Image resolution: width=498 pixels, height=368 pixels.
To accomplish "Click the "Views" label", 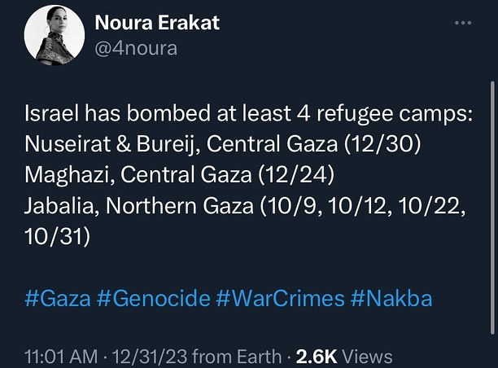I will click(x=368, y=356).
